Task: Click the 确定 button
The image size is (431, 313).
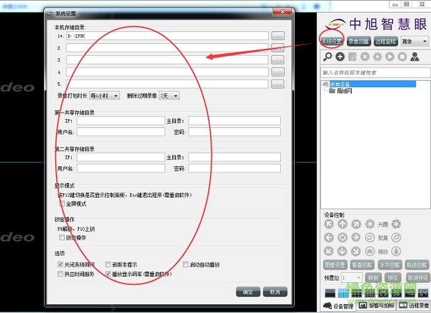Action: point(248,292)
